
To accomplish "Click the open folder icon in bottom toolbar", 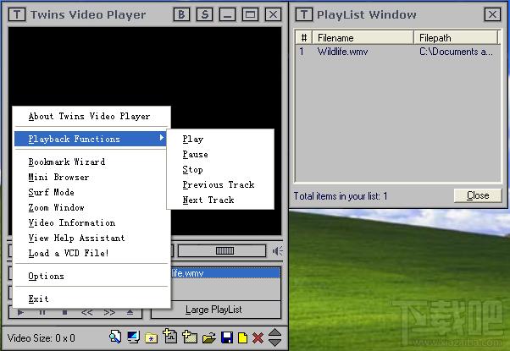I will [x=209, y=338].
